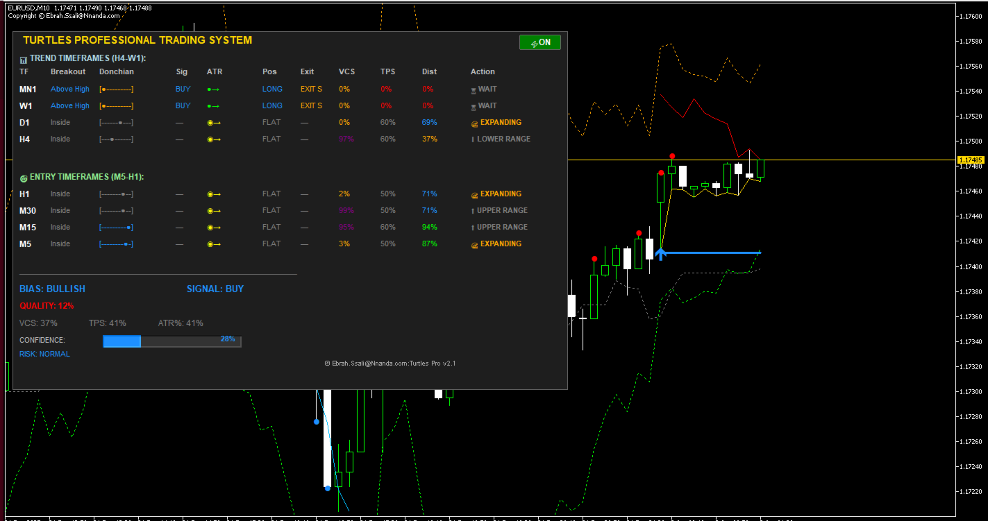This screenshot has height=521, width=988.
Task: Select the W1 timeframe row label
Action: (26, 106)
